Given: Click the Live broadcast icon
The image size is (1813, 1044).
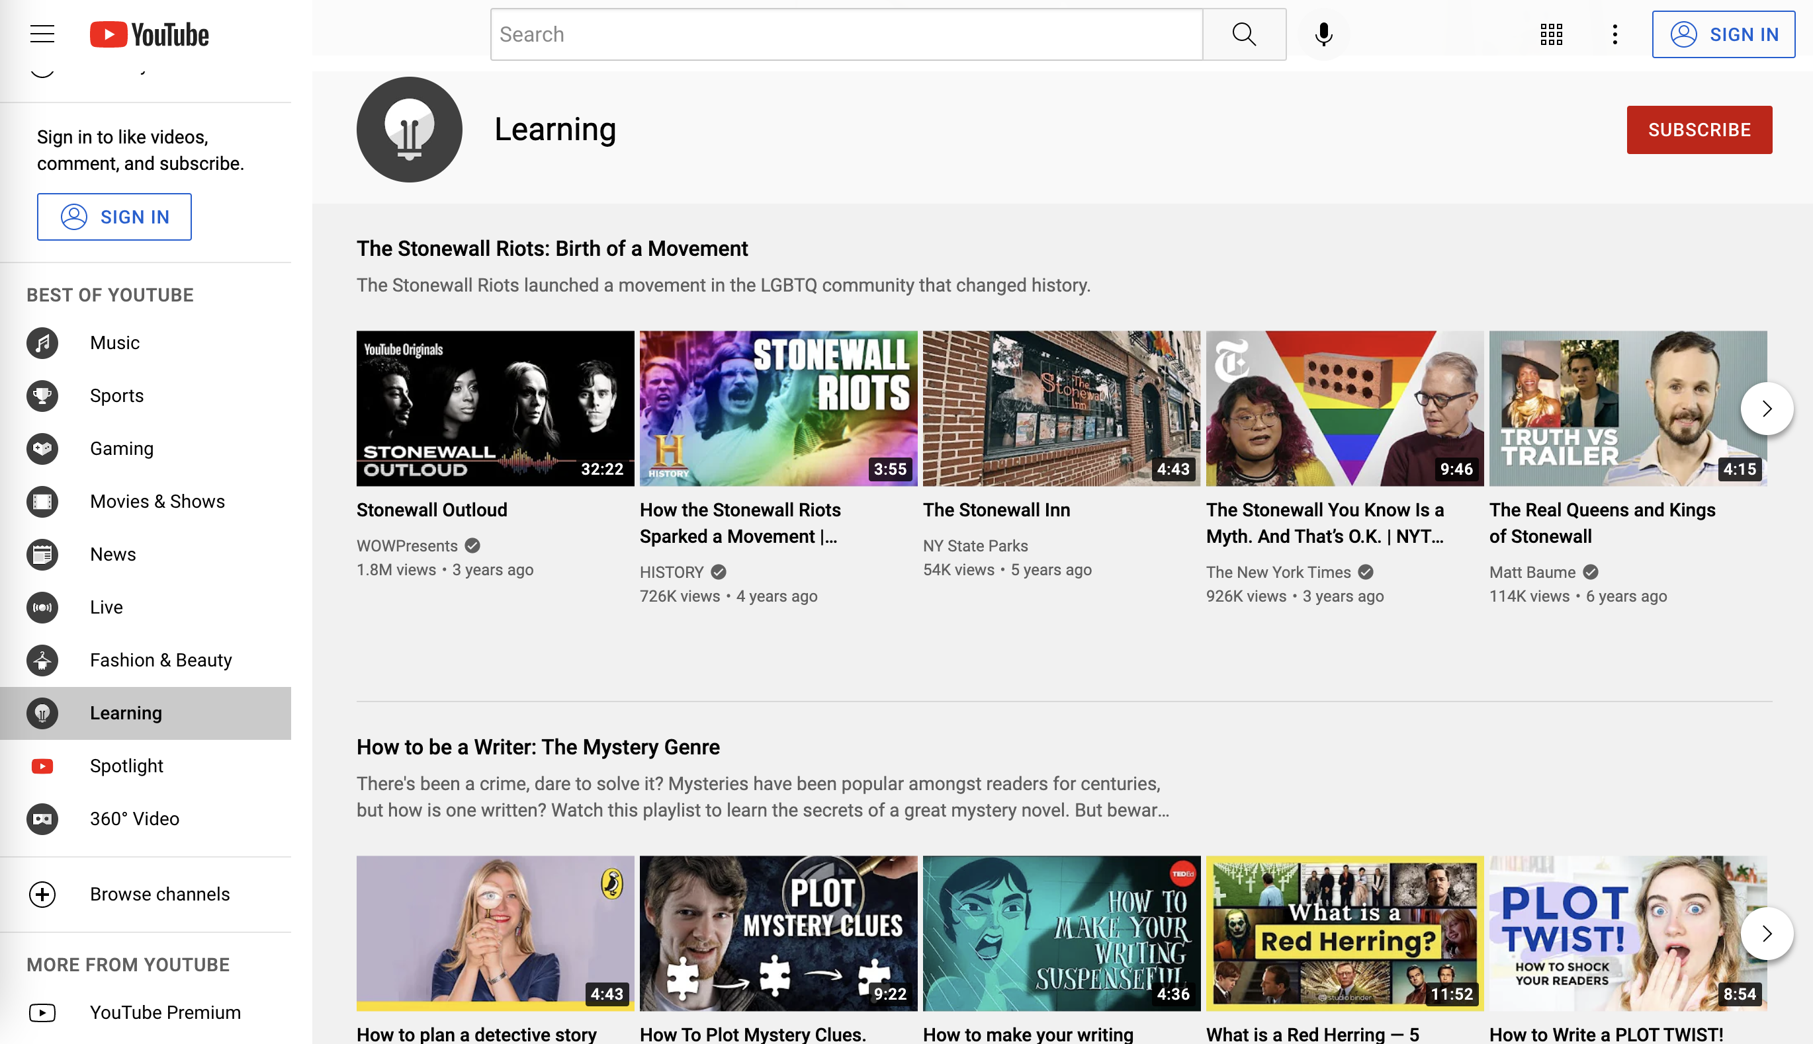Looking at the screenshot, I should tap(42, 608).
